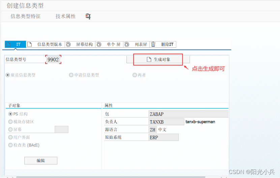Image resolution: width=280 pixels, height=178 pixels.
Task: Select the 两者 radio button
Action: pyautogui.click(x=135, y=75)
